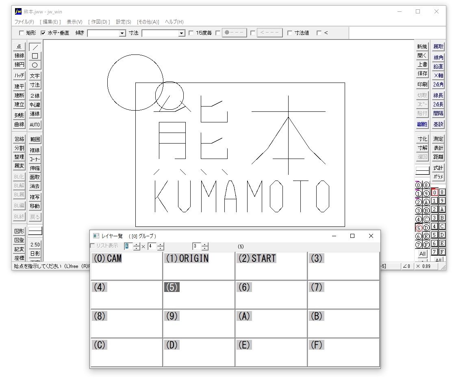The height and width of the screenshot is (381, 454).
Task: Choose the 文字 text tool
Action: [35, 76]
